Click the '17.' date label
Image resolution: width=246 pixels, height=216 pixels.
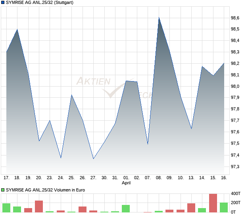click(6, 178)
